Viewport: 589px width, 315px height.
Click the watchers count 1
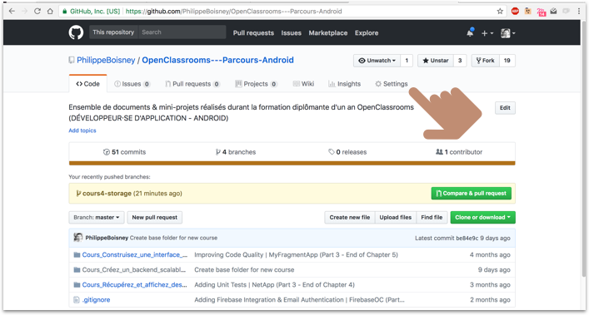point(407,61)
